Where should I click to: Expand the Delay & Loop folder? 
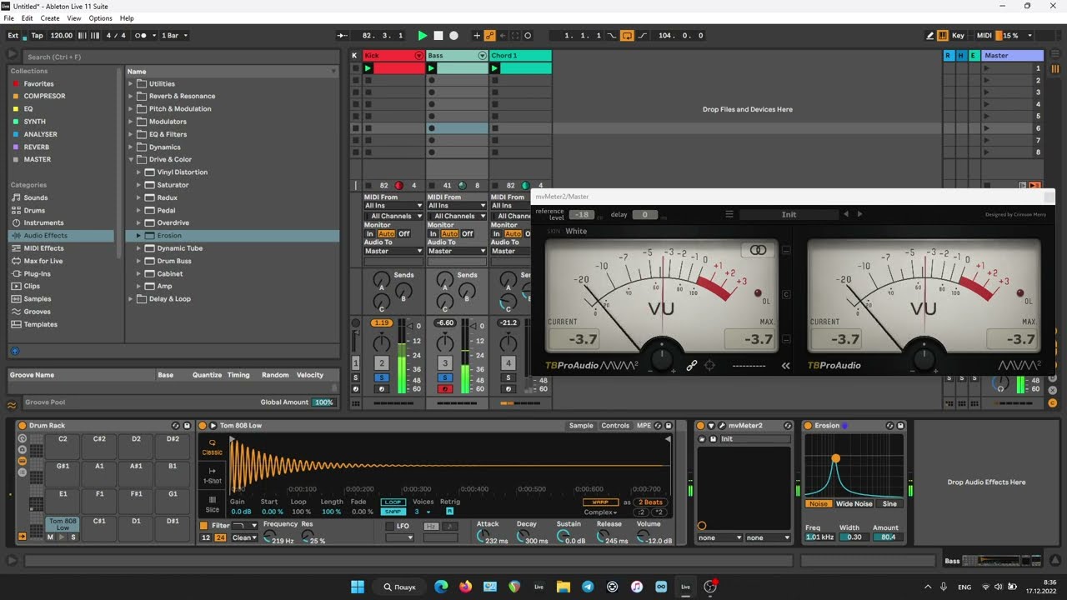point(131,299)
